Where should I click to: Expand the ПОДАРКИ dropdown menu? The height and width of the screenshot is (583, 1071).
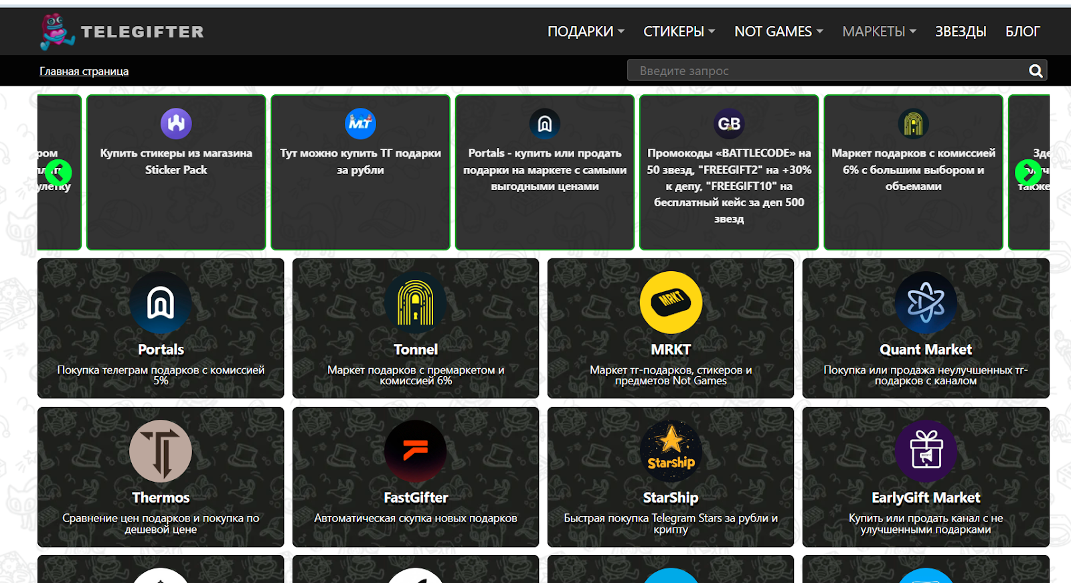tap(586, 31)
